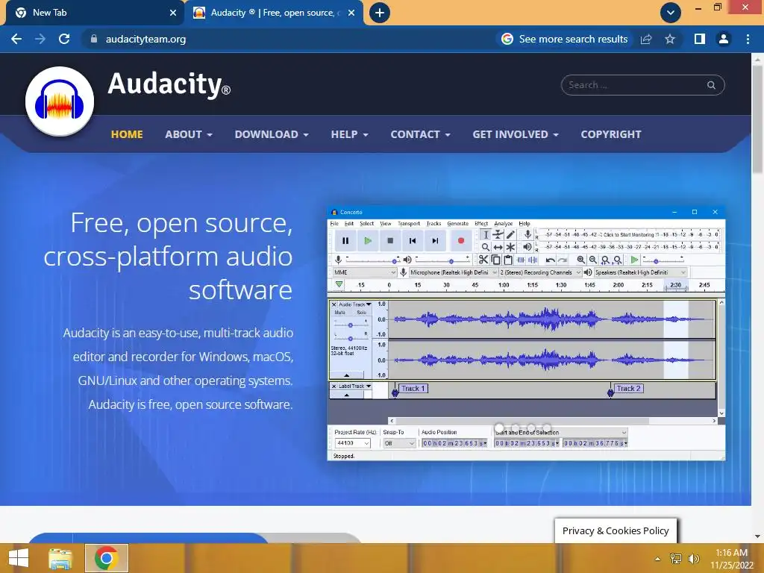The image size is (764, 573).
Task: Toggle Mute on the Audio Track in the Concerto screenshot
Action: tap(339, 313)
